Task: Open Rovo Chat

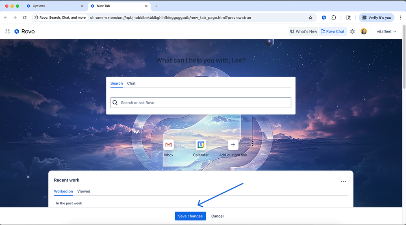Action: coord(333,31)
